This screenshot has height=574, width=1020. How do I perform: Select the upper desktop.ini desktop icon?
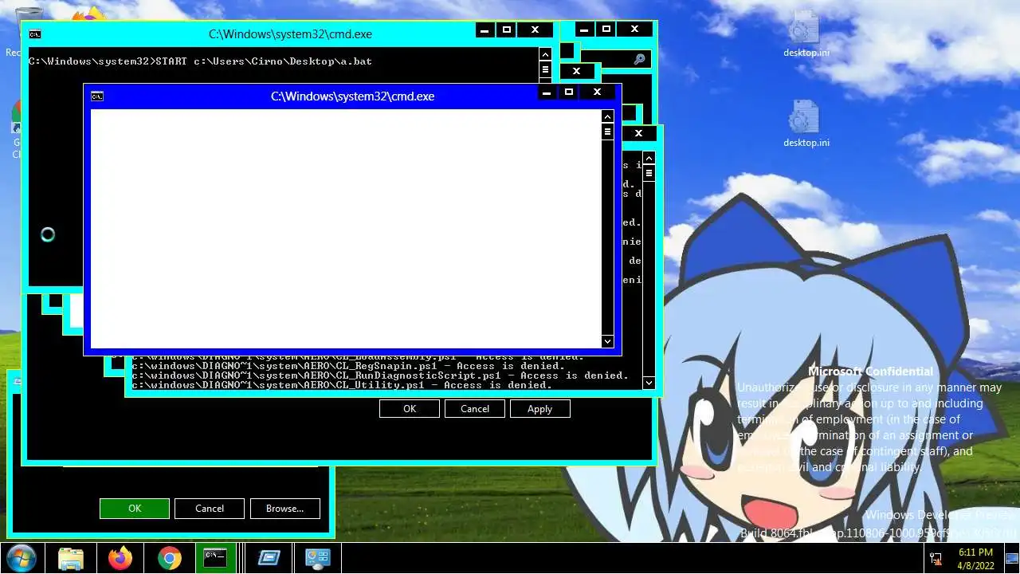point(806,34)
